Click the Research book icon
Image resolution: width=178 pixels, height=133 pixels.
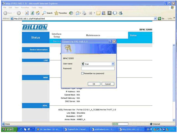tap(104, 13)
